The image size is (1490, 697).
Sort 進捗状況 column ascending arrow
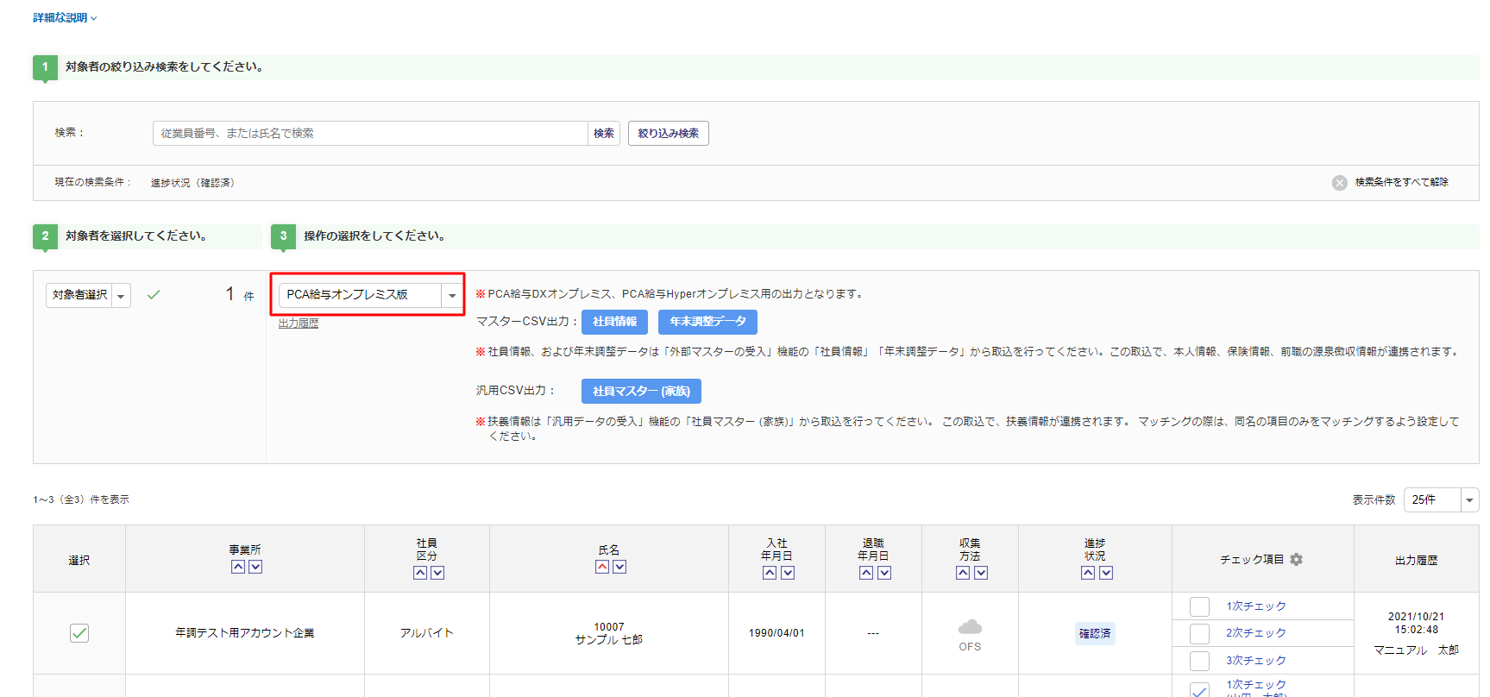click(1088, 573)
